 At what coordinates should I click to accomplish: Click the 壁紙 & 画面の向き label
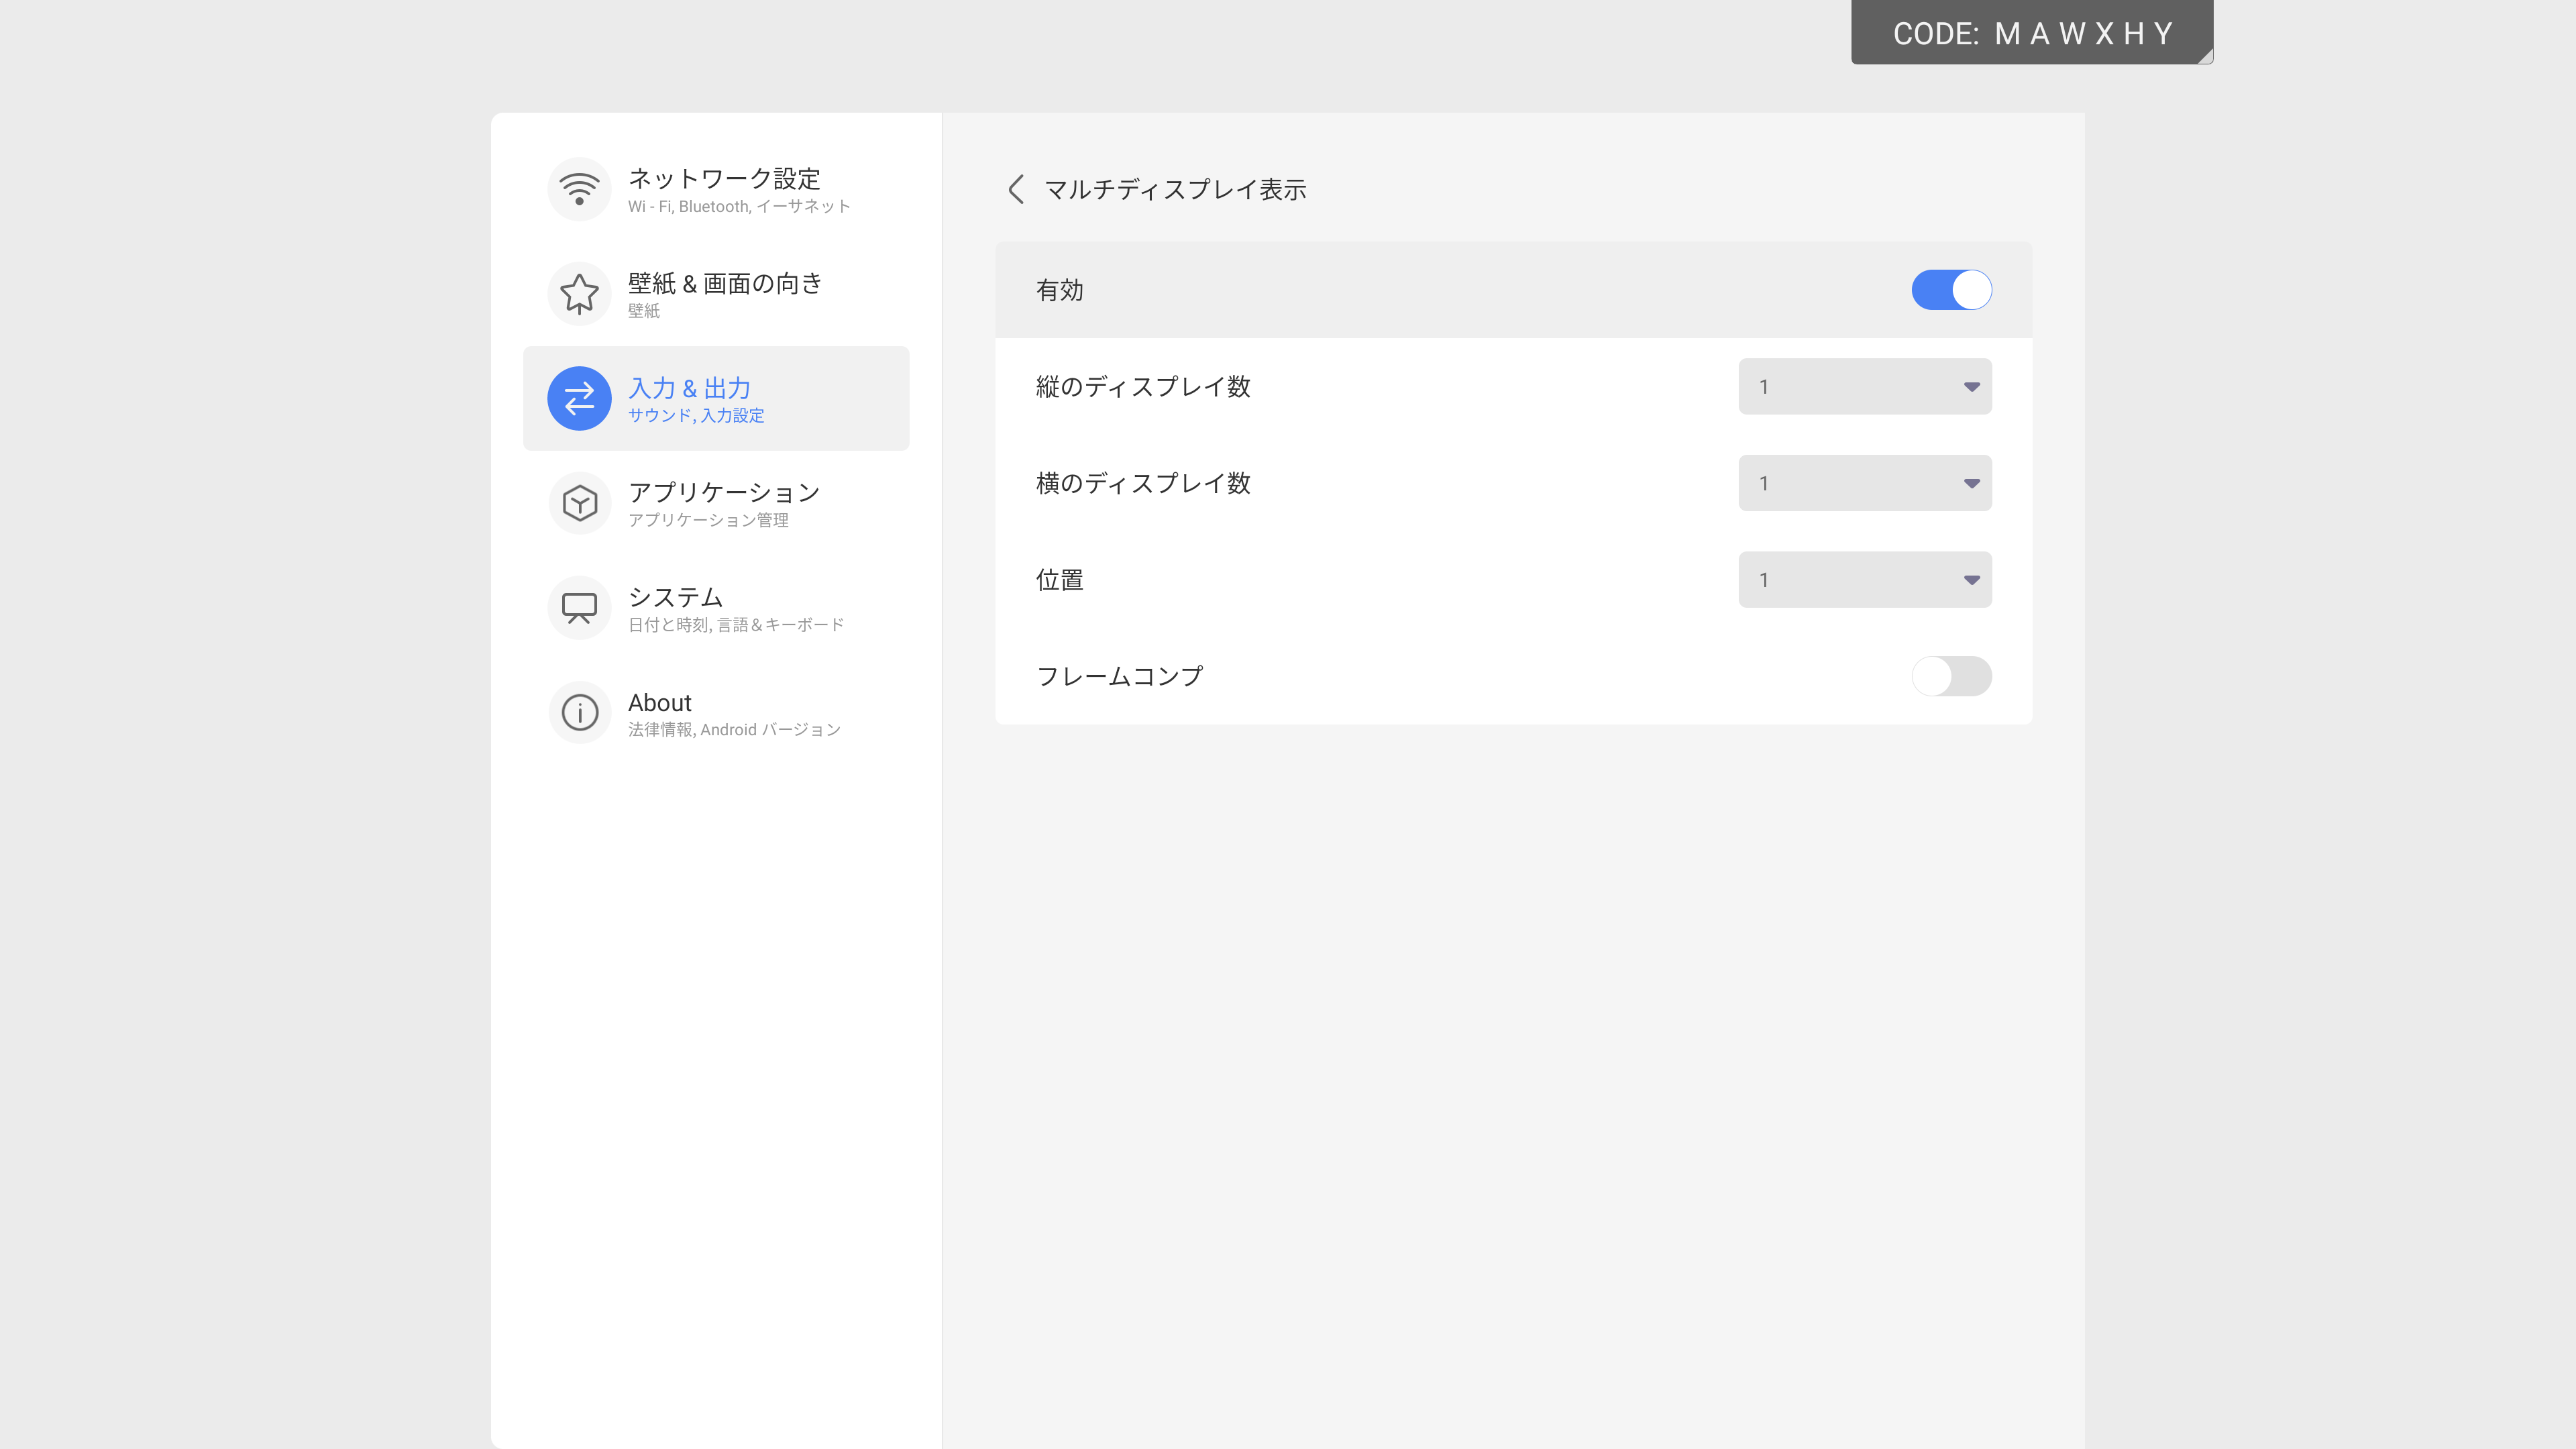coord(724,284)
